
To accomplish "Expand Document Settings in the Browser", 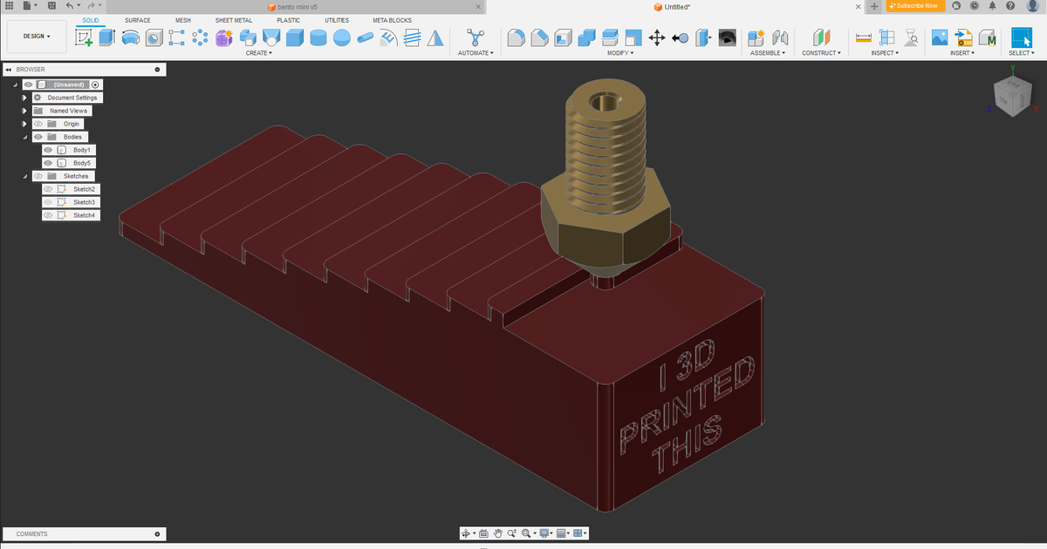I will [x=24, y=97].
